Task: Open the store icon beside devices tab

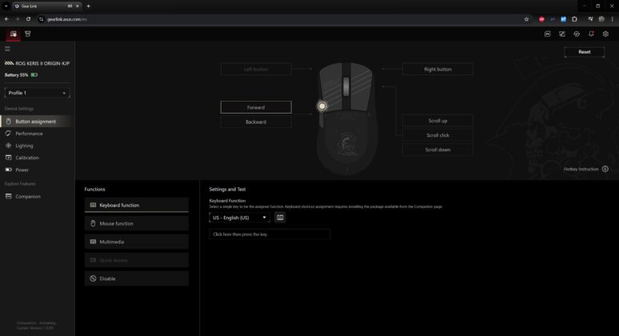Action: click(28, 34)
